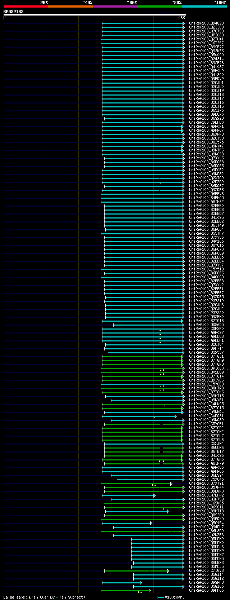The width and height of the screenshot is (230, 600).
Task: Open hit UniRef100_O82575
Action: (206, 142)
